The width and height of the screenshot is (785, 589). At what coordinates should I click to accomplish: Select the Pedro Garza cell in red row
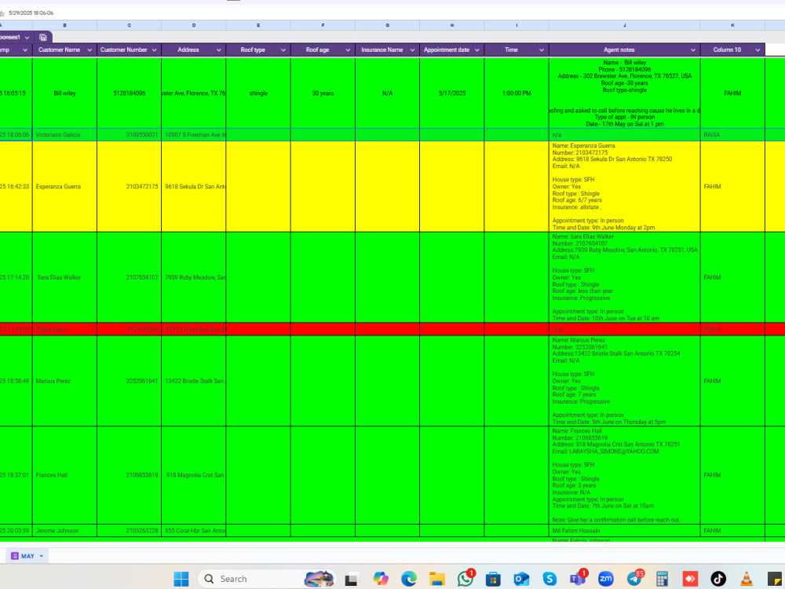pos(64,329)
